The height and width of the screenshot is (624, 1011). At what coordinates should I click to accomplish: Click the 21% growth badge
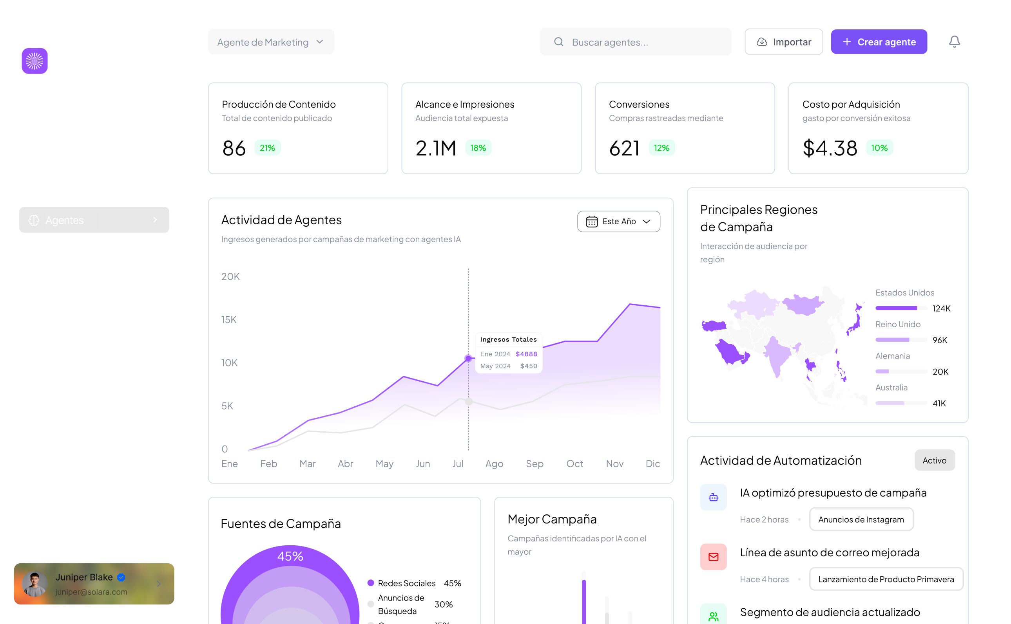268,148
